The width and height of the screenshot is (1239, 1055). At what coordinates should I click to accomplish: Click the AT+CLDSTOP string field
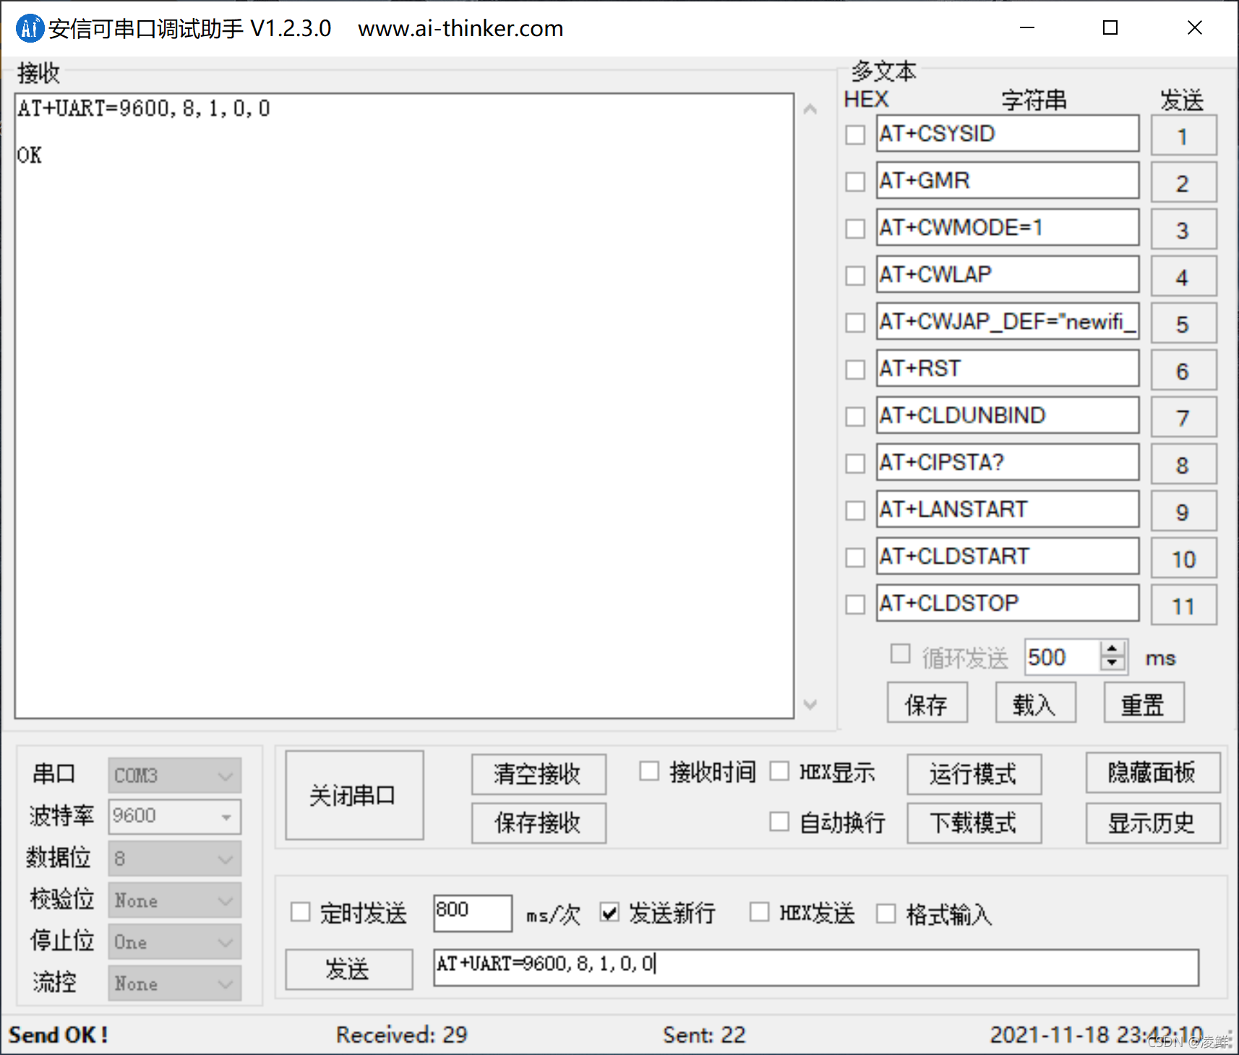(x=1008, y=603)
